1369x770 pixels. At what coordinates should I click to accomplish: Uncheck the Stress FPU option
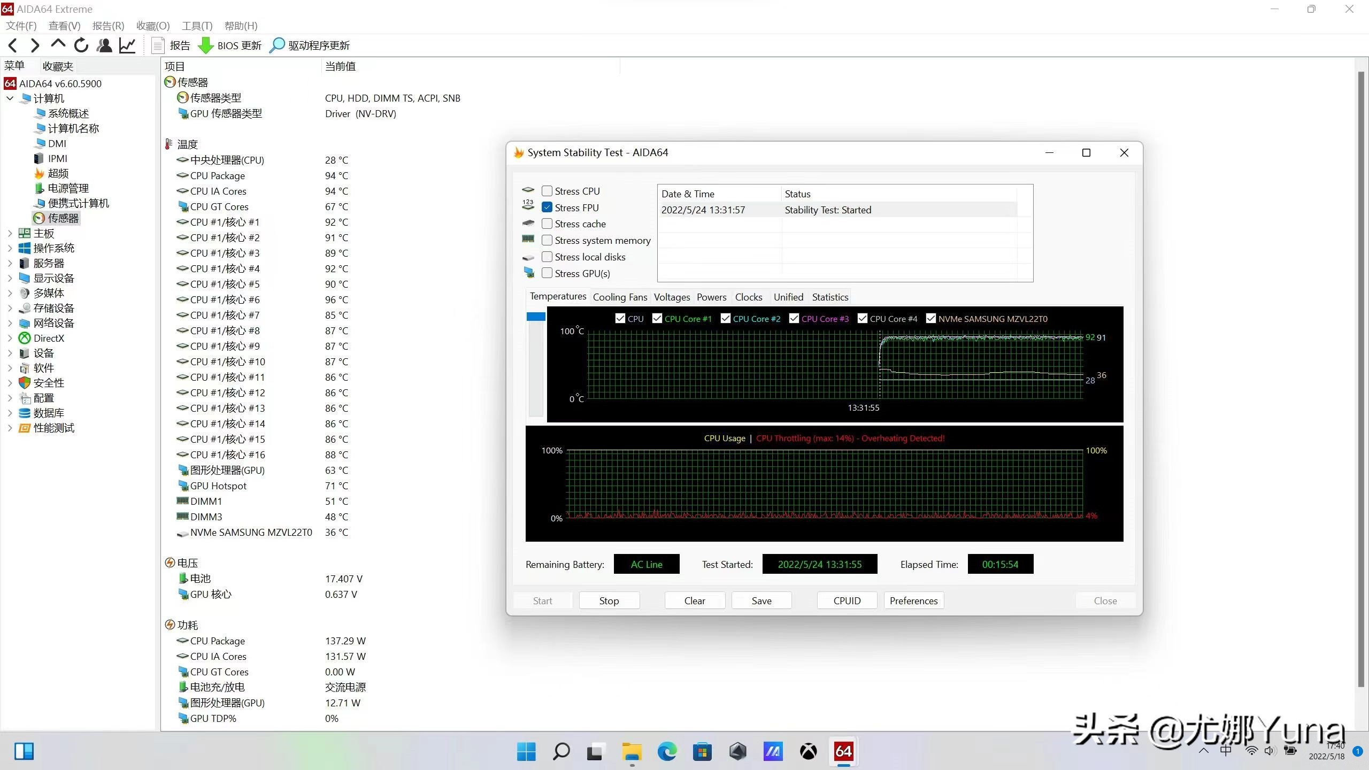click(547, 207)
